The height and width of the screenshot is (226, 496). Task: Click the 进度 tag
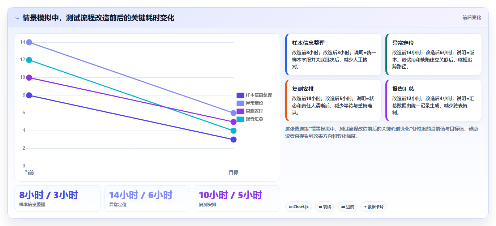point(347,207)
